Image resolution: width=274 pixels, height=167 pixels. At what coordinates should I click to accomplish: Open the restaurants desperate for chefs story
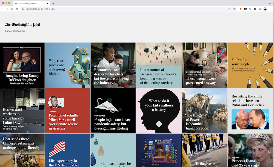(x=113, y=65)
